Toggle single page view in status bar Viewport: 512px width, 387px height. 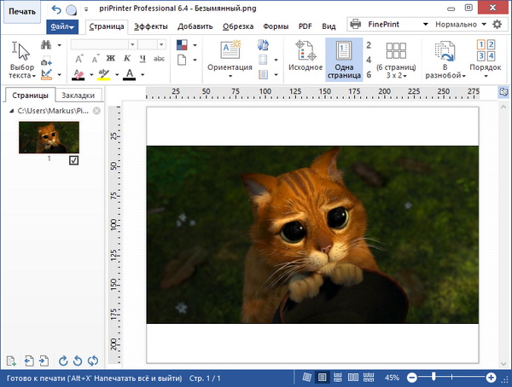322,378
